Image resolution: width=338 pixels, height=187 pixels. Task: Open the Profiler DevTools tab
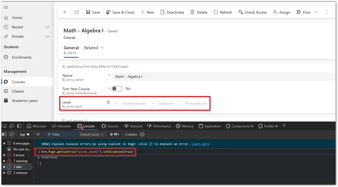(268, 126)
